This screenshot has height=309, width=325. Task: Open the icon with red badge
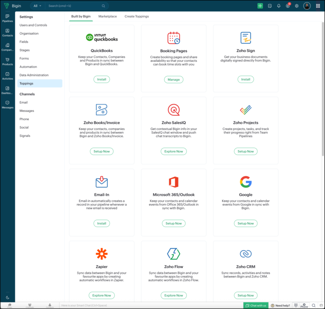coord(288,5)
